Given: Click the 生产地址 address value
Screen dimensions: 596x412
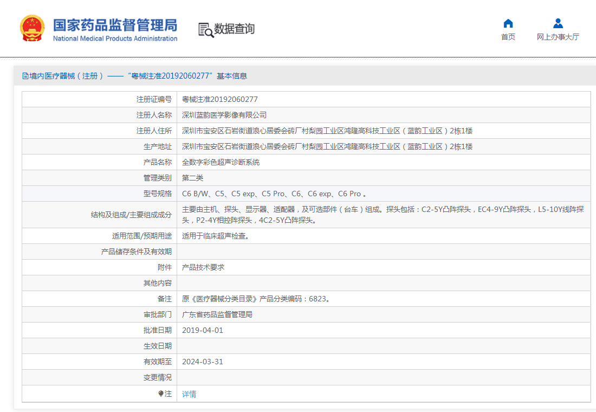Looking at the screenshot, I should click(x=327, y=146).
